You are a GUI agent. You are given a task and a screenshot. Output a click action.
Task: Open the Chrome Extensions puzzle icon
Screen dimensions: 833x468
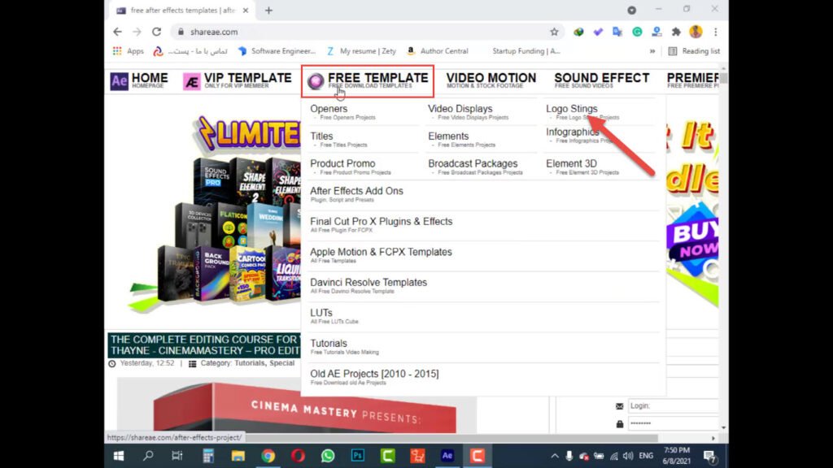coord(676,32)
